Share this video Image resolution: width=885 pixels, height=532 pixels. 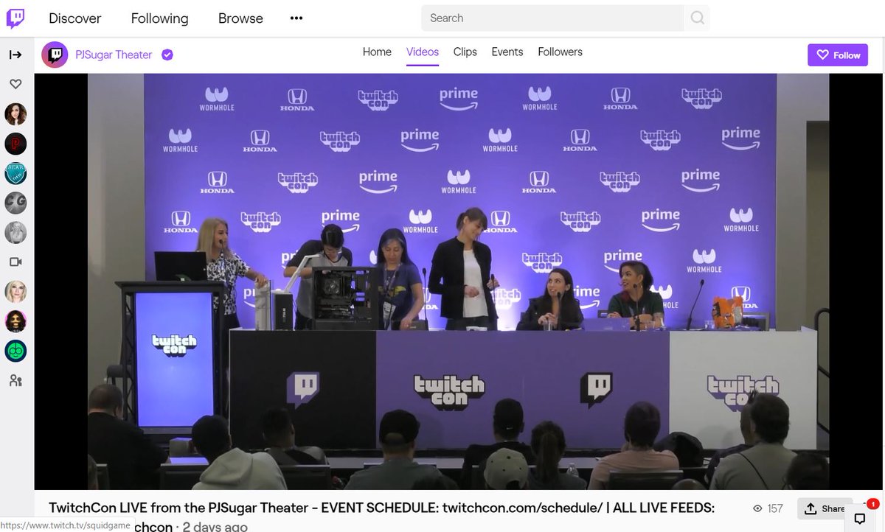825,508
